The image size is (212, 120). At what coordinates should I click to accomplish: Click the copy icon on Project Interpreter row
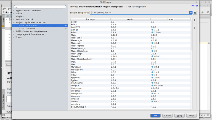66,25
